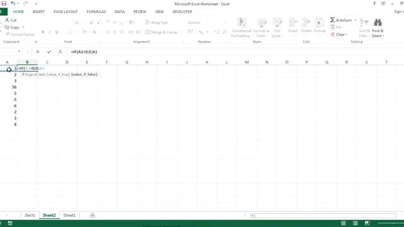The height and width of the screenshot is (227, 404).
Task: Click the Insert cells button
Action: pyautogui.click(x=293, y=28)
